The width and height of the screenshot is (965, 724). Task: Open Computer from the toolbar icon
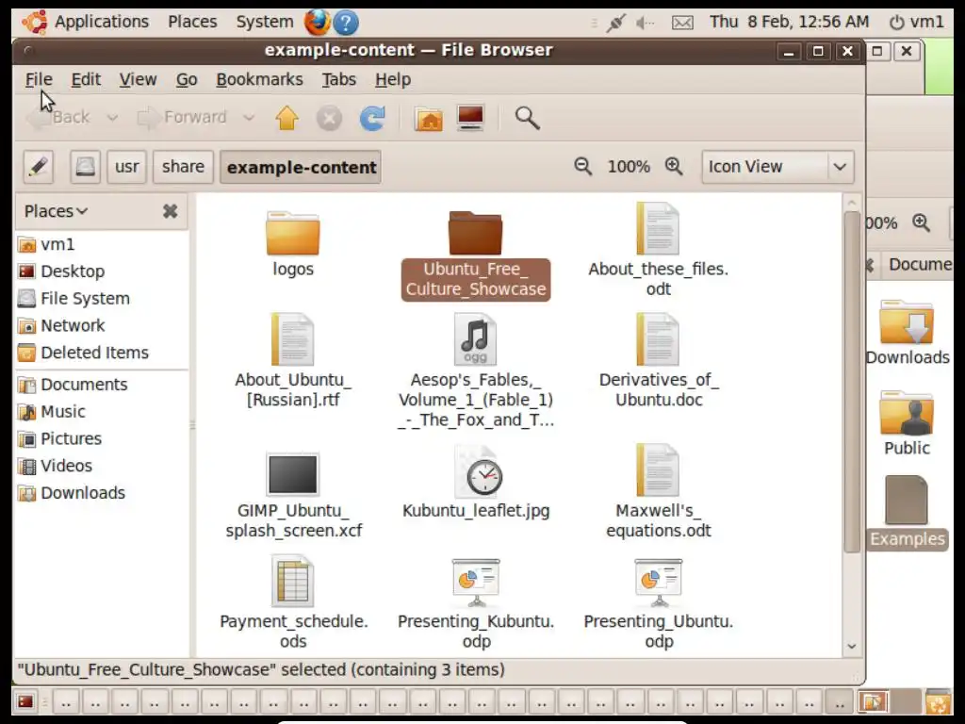click(x=471, y=118)
